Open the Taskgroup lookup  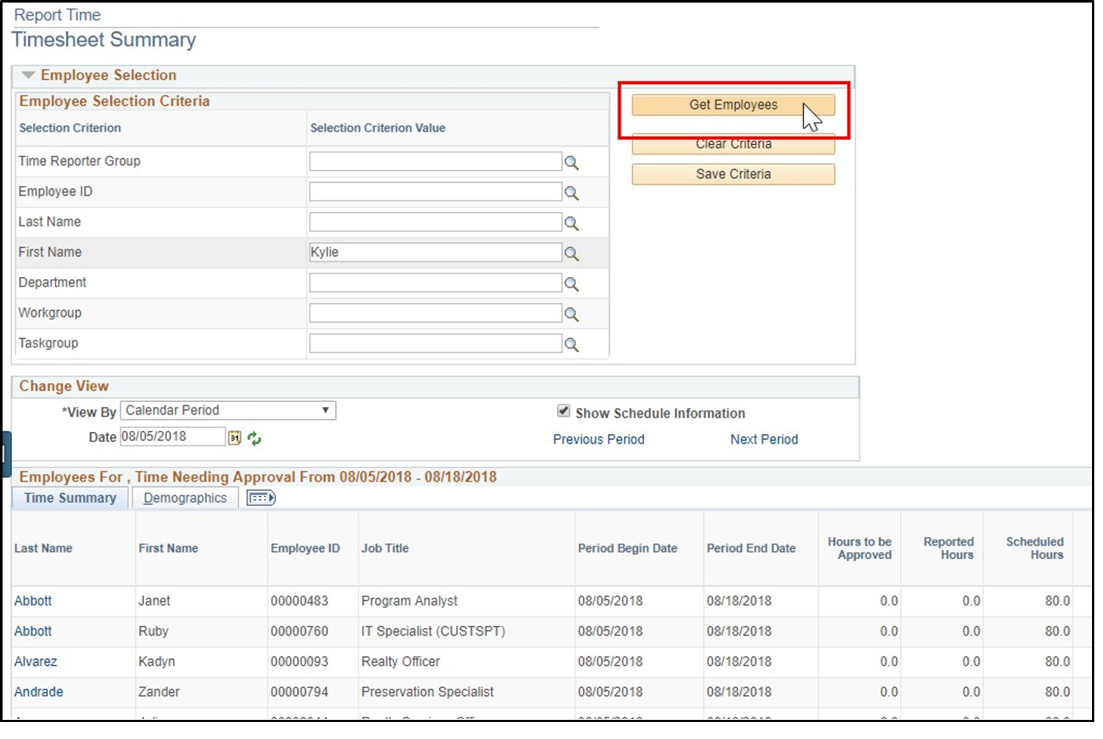[573, 343]
